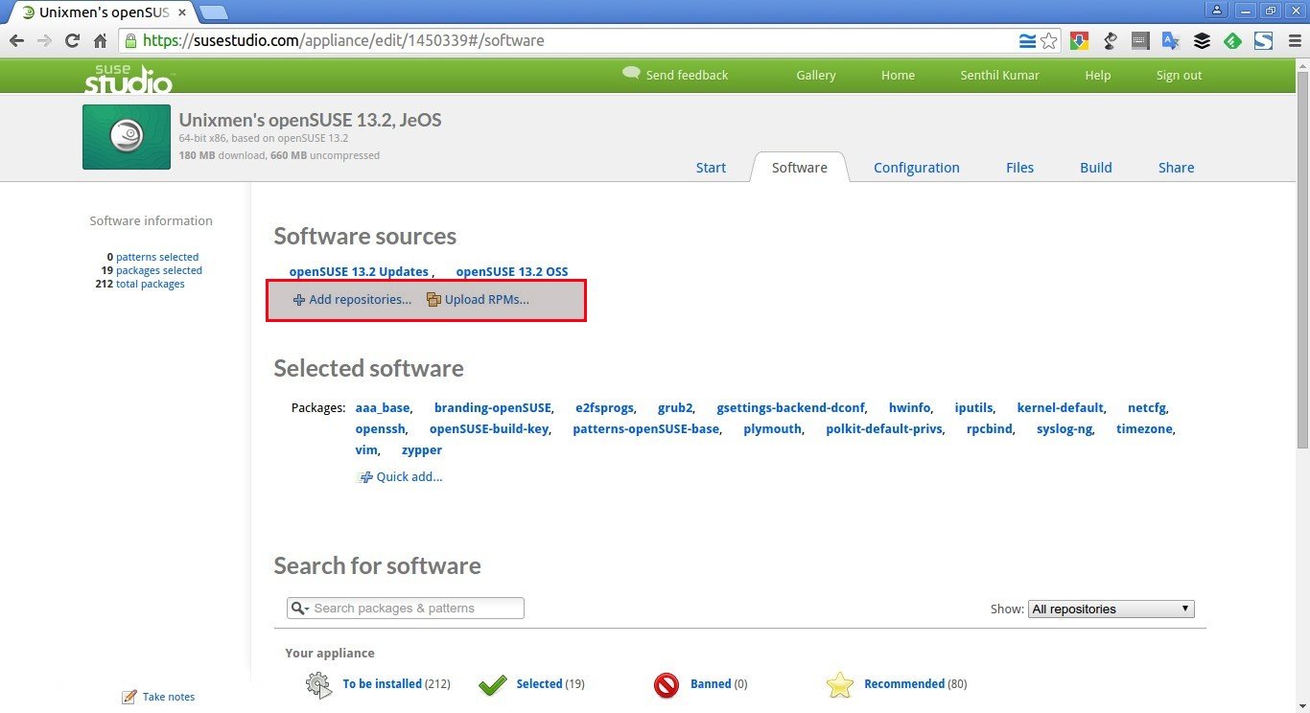Screen dimensions: 1310x713
Task: Click the packages selected link
Action: point(159,270)
